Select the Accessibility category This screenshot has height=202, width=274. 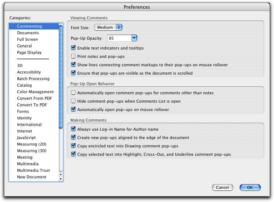pyautogui.click(x=29, y=72)
